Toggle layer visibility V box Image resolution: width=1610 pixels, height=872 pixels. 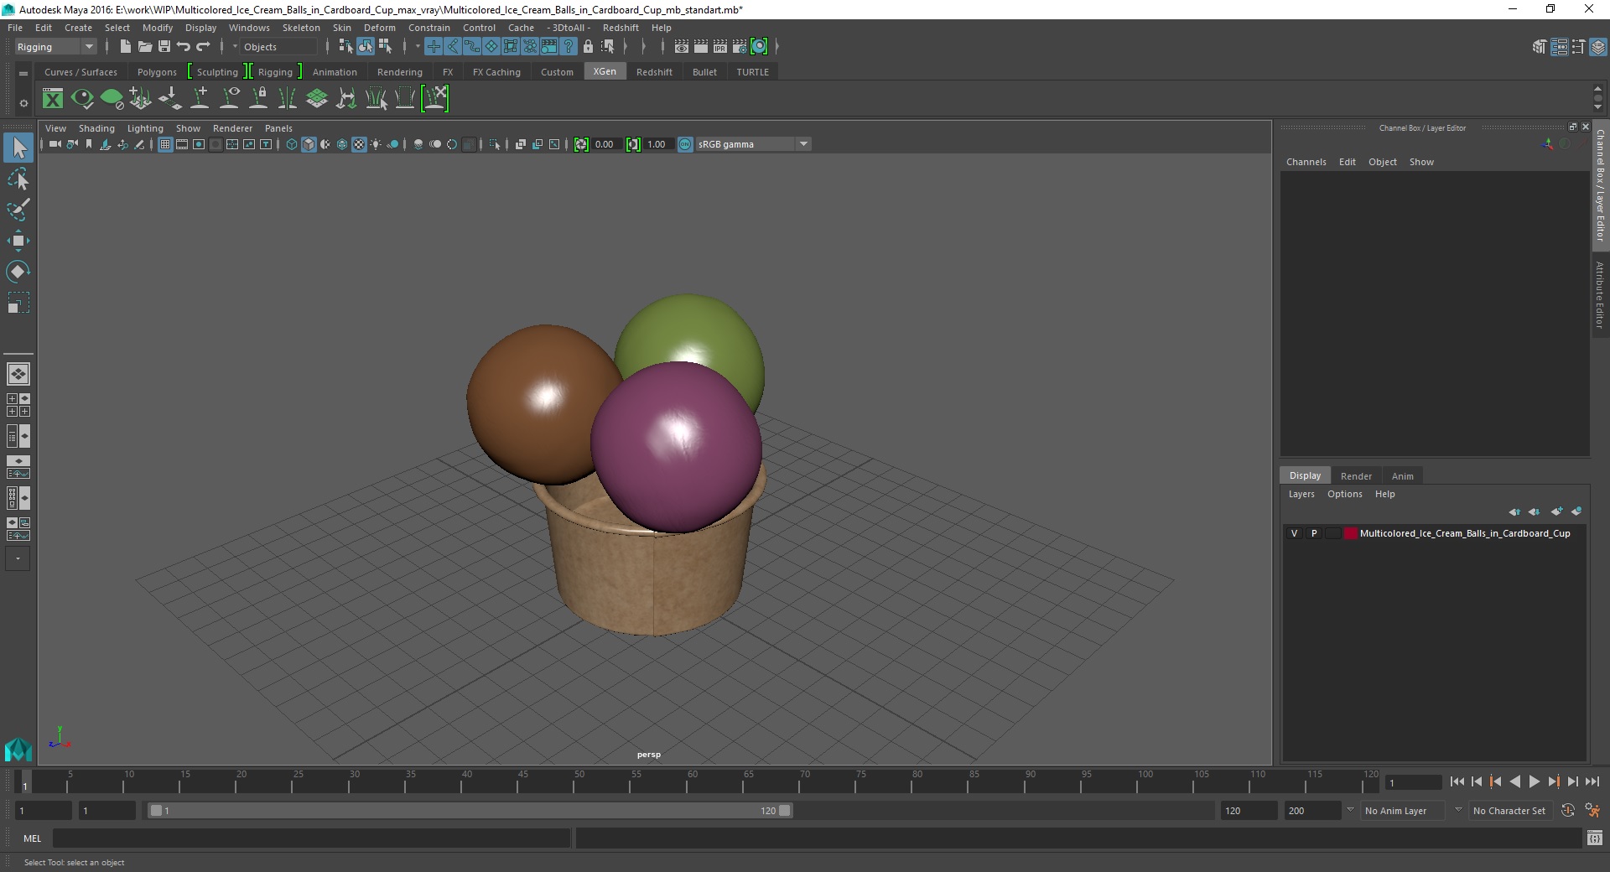(x=1294, y=533)
